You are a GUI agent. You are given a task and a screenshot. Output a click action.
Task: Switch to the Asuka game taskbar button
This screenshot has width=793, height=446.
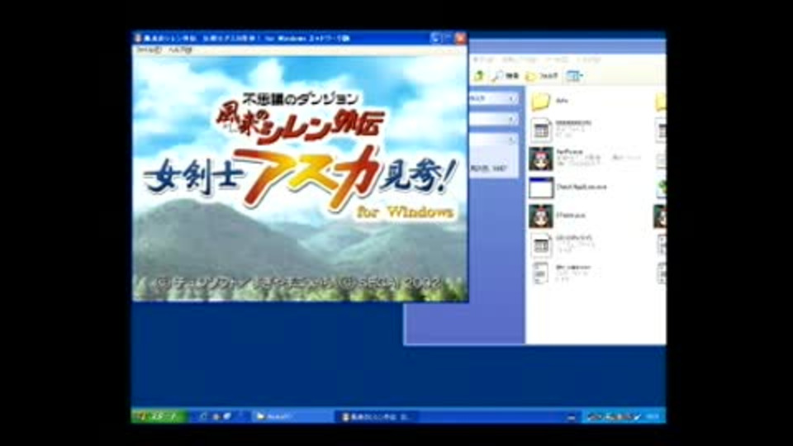(x=377, y=416)
